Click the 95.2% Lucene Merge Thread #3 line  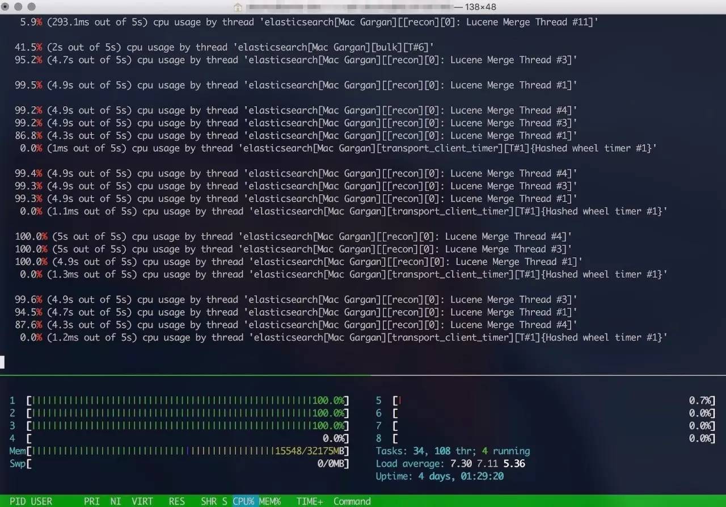[296, 60]
